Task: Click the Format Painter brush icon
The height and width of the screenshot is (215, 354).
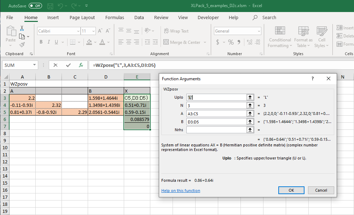Action: [x=22, y=45]
